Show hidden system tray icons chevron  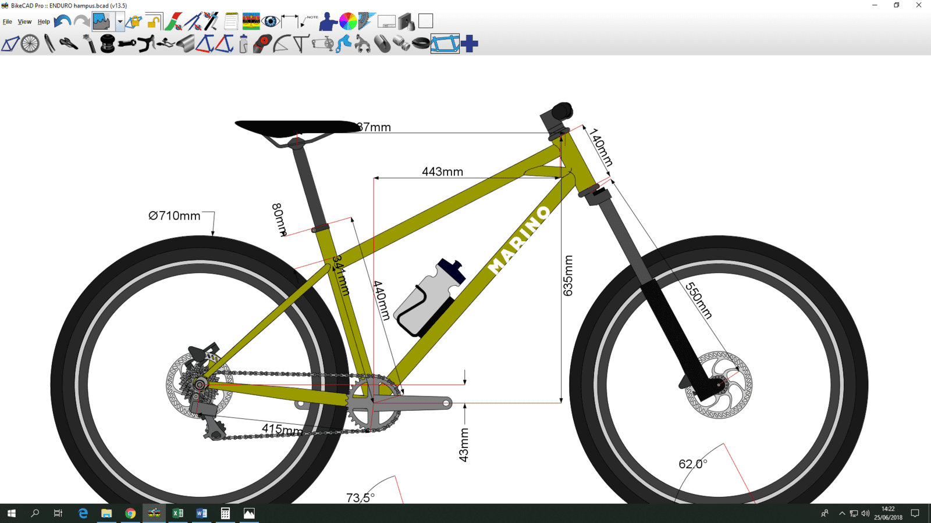[841, 513]
